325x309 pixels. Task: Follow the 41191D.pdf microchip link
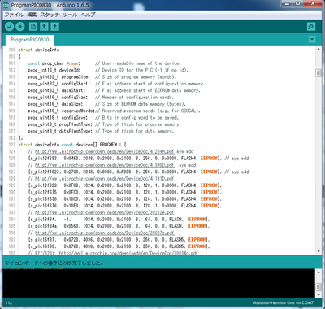point(105,179)
